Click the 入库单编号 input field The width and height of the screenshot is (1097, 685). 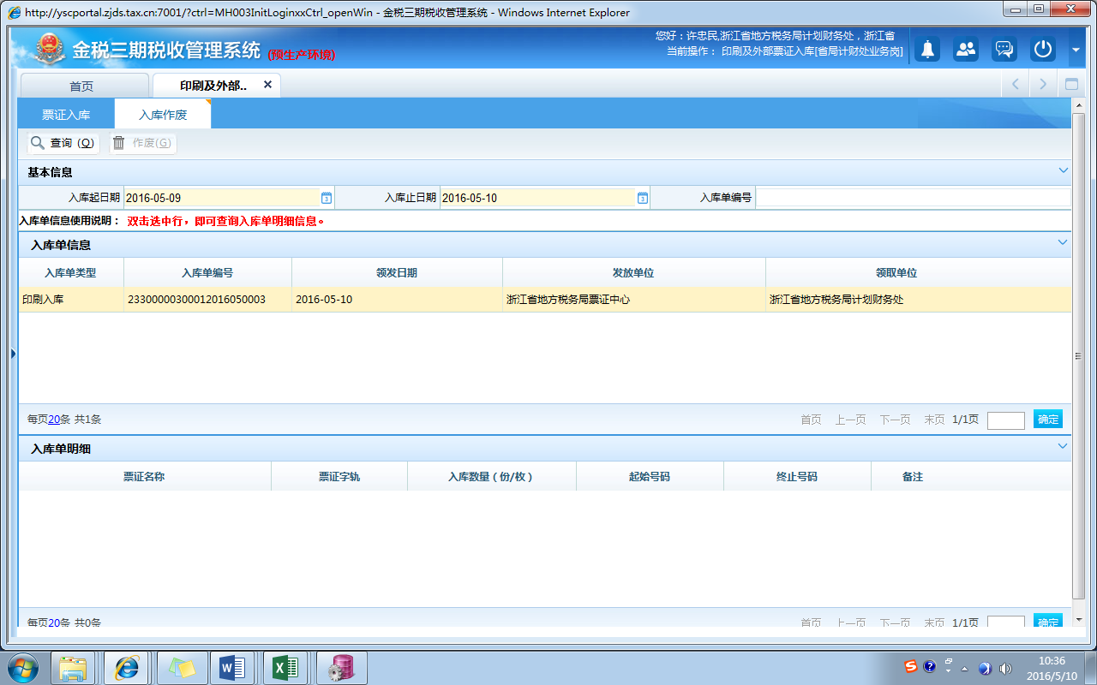(x=913, y=198)
